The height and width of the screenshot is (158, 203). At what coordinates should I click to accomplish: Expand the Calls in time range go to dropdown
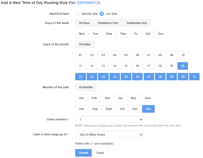pyautogui.click(x=109, y=135)
